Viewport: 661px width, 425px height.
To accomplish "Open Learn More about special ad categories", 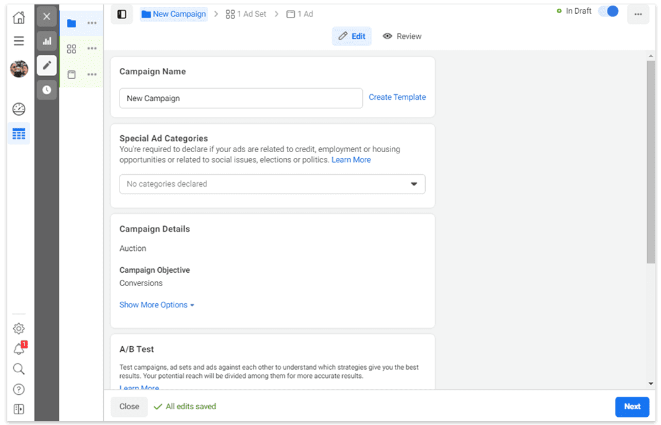I will [351, 160].
